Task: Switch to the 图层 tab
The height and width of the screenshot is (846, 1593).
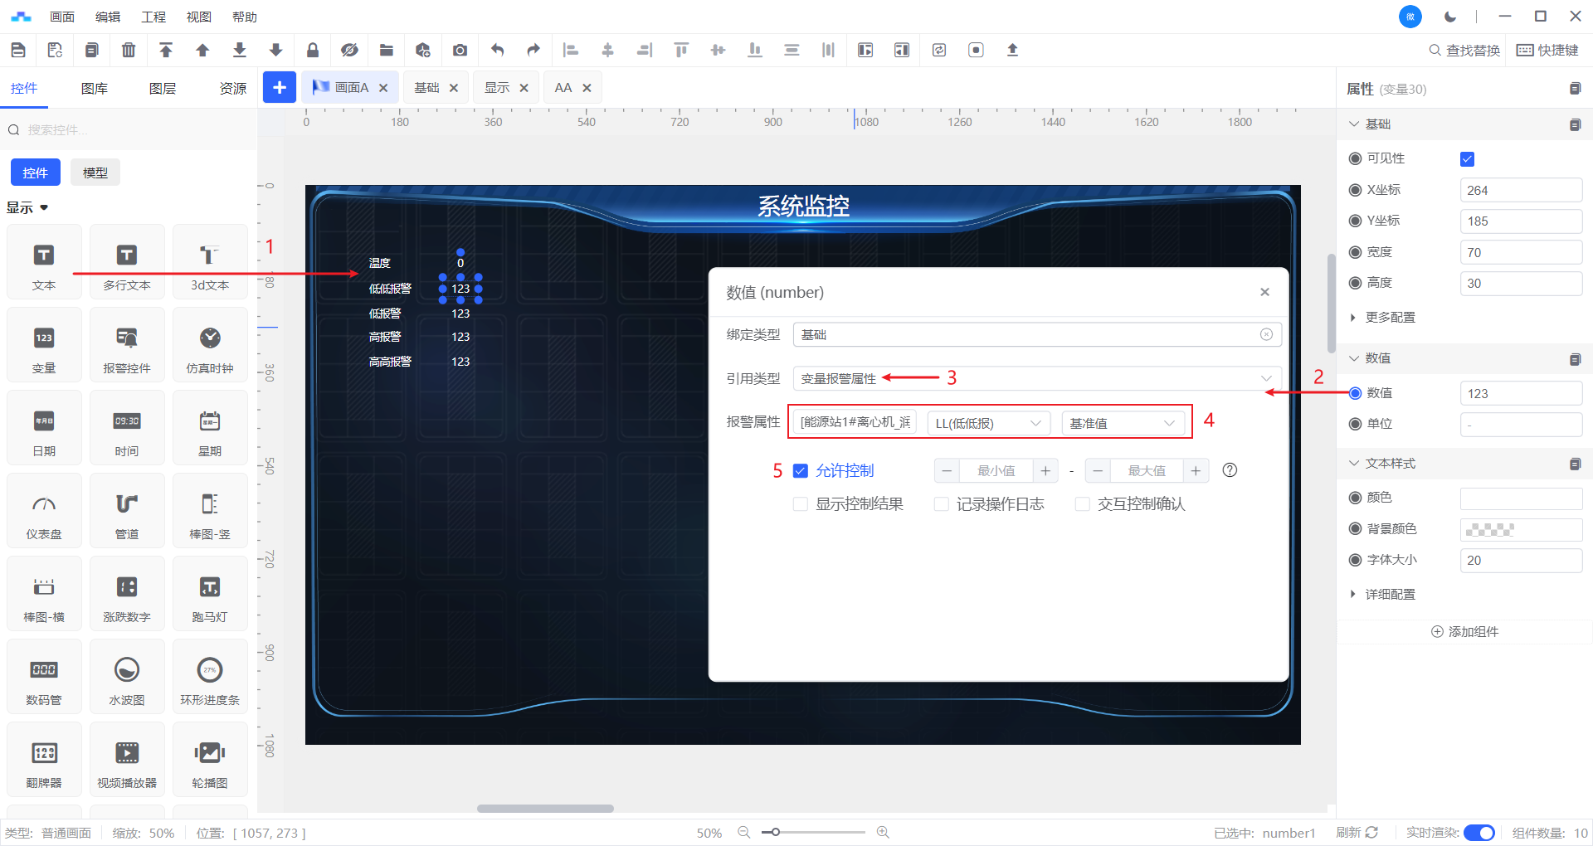Action: (163, 89)
